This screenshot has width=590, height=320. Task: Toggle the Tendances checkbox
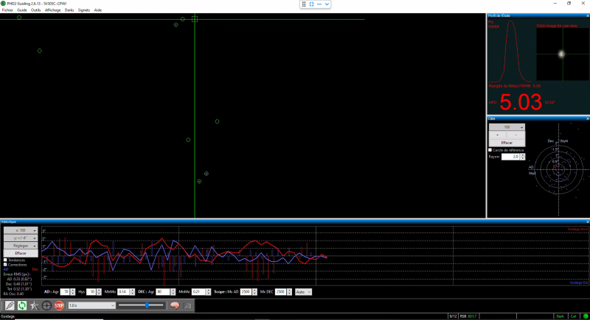pyautogui.click(x=5, y=260)
